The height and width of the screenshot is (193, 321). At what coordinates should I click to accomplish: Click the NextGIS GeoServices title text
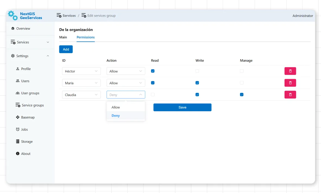coord(31,16)
